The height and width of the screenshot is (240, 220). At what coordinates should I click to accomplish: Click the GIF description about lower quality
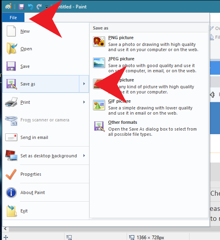[x=150, y=111]
